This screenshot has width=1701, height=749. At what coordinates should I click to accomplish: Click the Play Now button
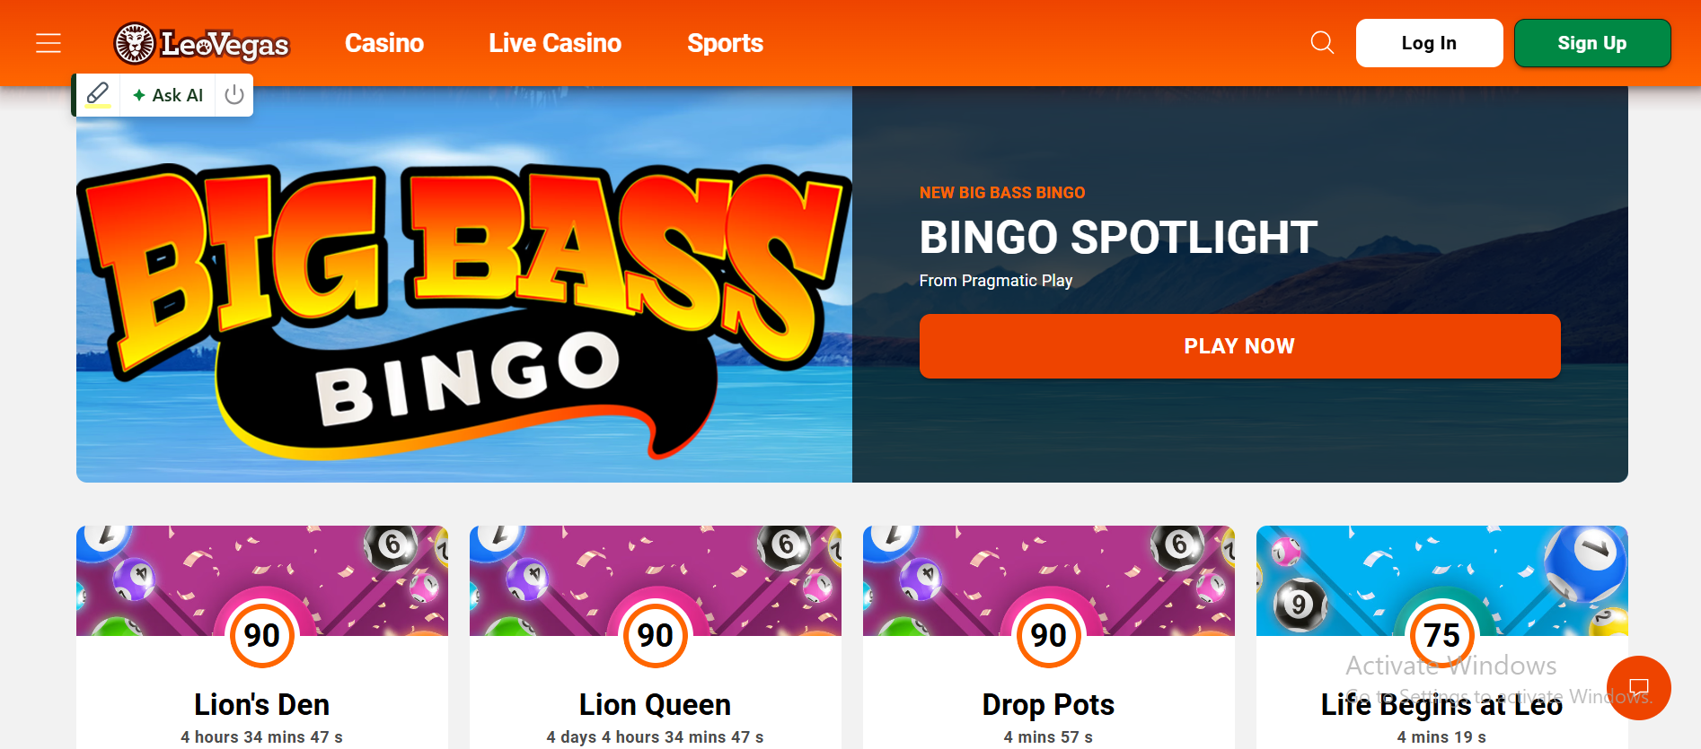(x=1239, y=346)
